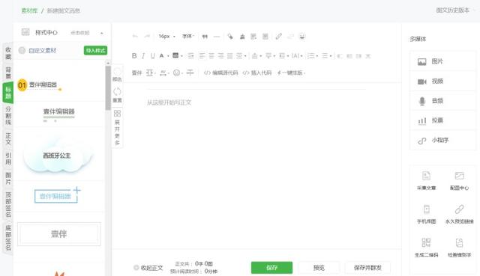
Task: Click 插入代码 toolbar item
Action: point(257,73)
